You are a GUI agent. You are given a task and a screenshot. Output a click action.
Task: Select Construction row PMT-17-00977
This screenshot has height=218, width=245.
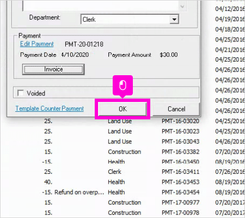tap(143, 202)
